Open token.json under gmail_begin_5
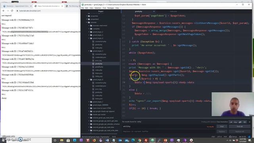This screenshot has height=143, width=254. pos(99,73)
